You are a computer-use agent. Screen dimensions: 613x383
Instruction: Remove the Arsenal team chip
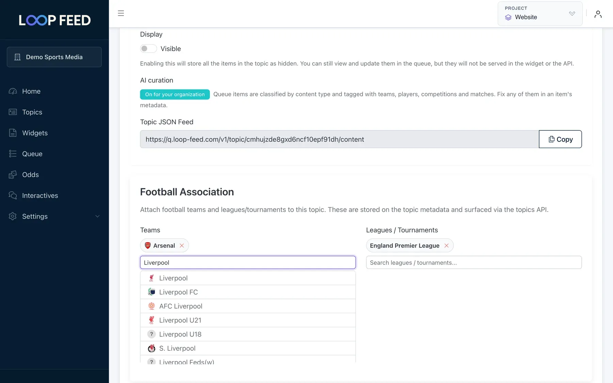point(182,245)
